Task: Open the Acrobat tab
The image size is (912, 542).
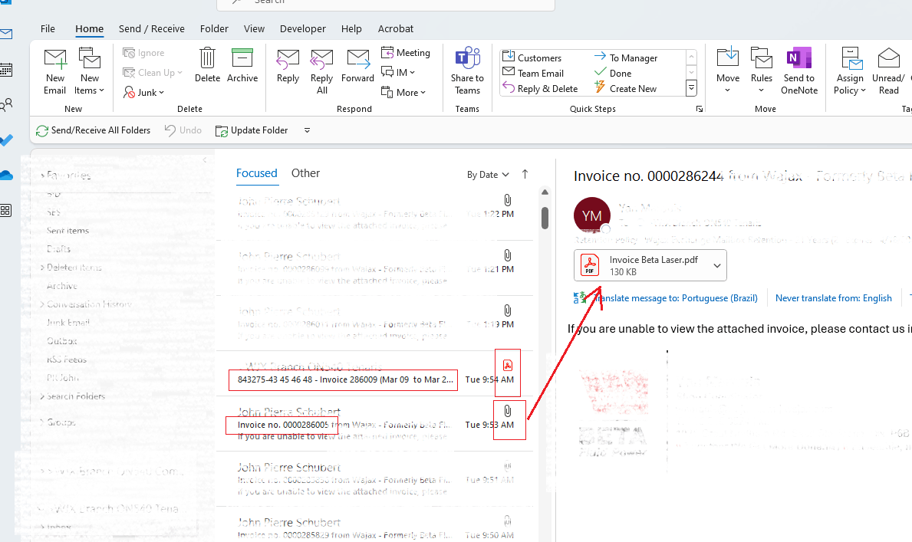Action: 396,28
